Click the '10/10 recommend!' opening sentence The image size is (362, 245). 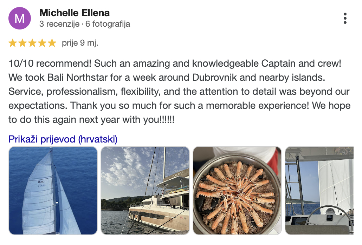pos(50,64)
